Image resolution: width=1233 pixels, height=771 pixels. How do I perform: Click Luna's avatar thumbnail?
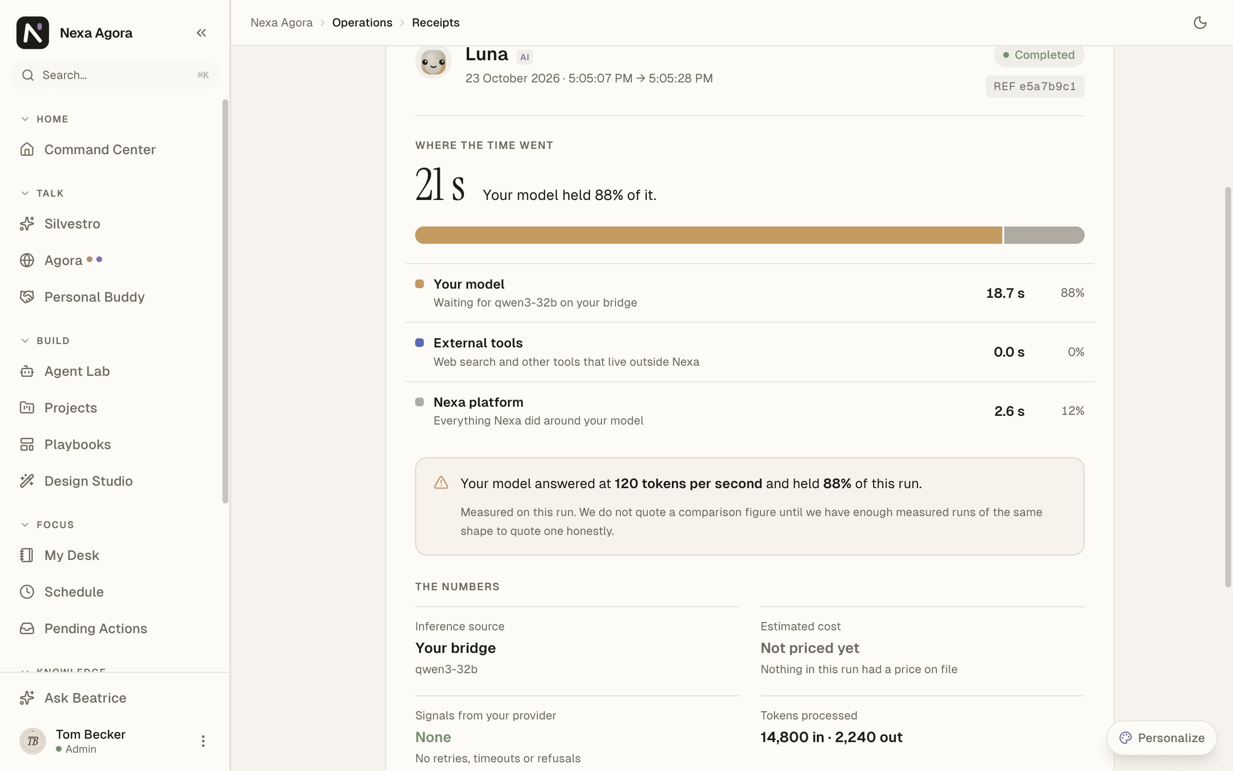[x=433, y=61]
